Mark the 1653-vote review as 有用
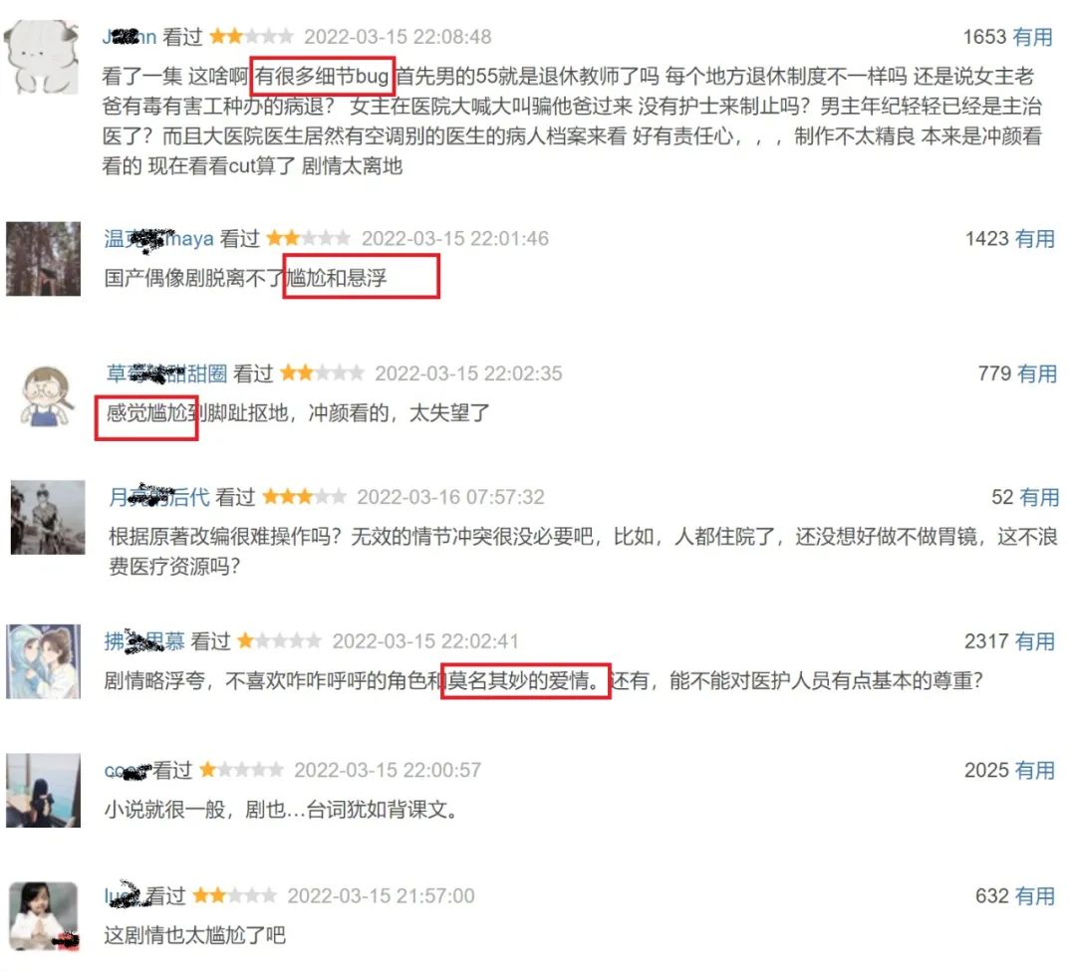 point(1032,37)
